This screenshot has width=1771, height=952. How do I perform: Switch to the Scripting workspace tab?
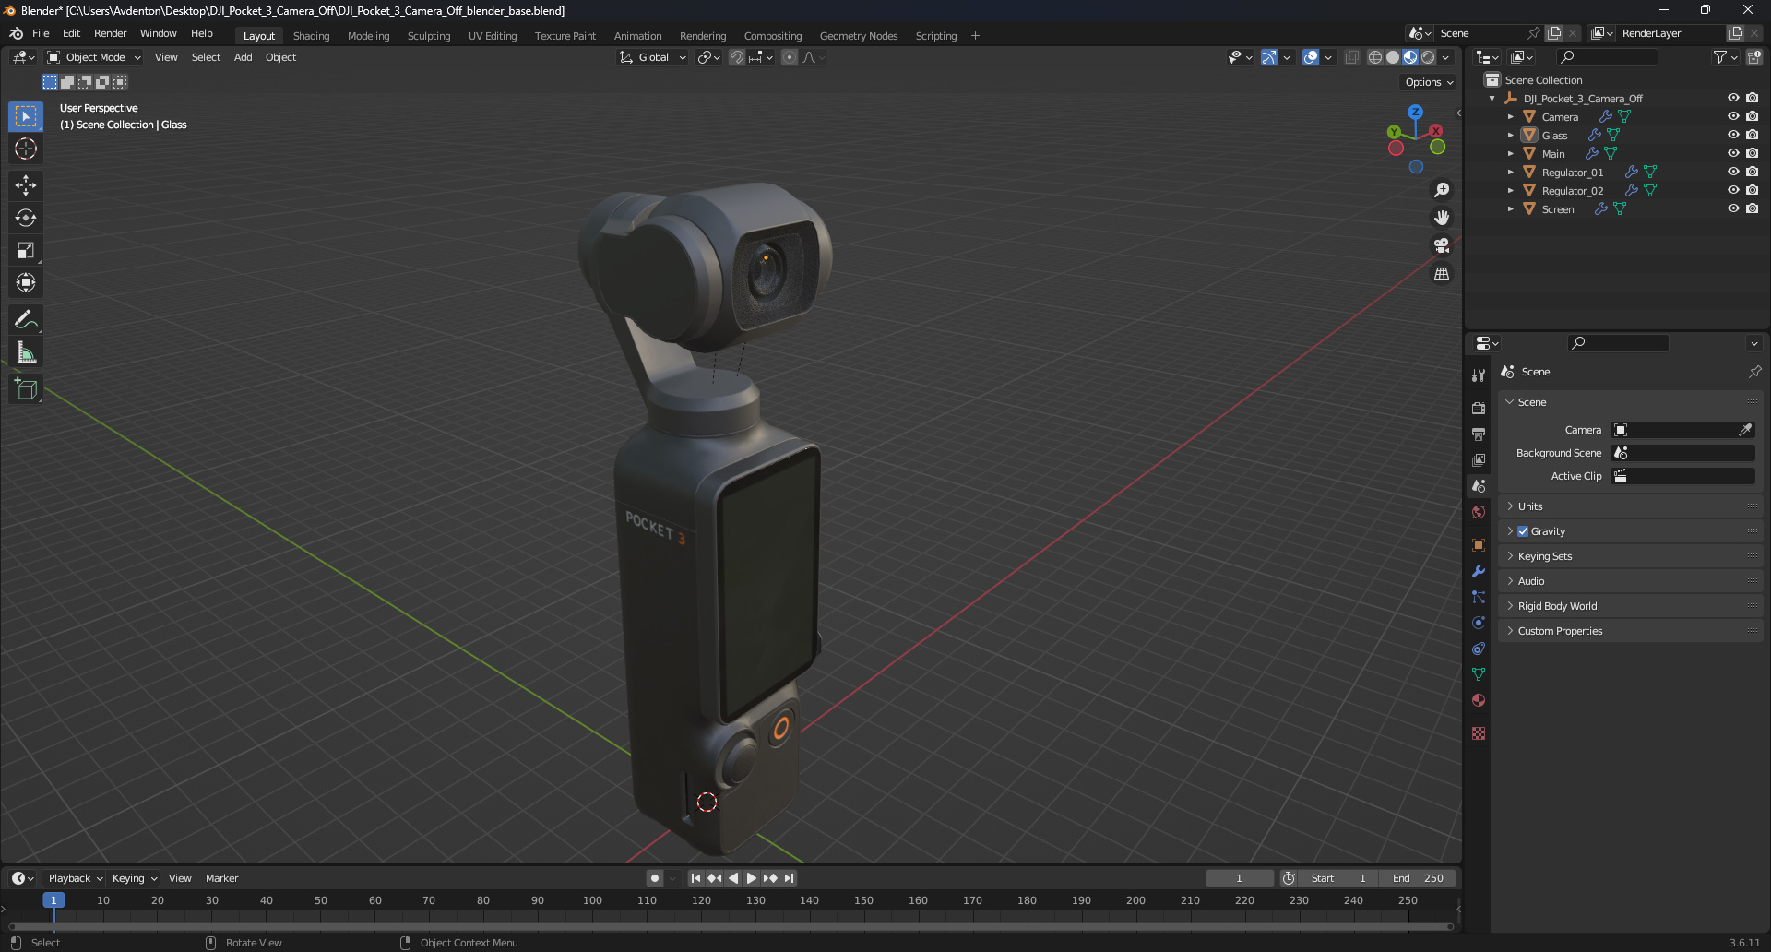(x=935, y=36)
